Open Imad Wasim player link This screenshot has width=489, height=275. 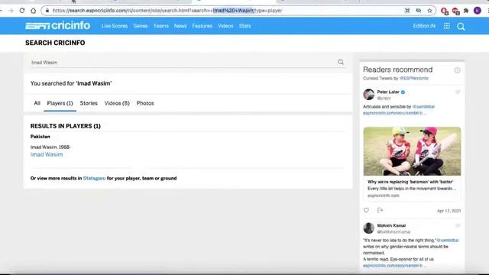47,154
